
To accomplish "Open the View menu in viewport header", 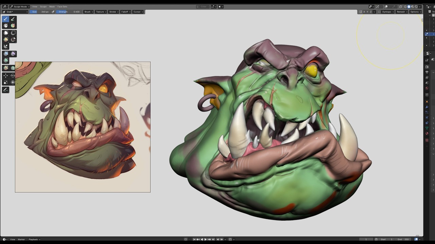I will pyautogui.click(x=35, y=7).
